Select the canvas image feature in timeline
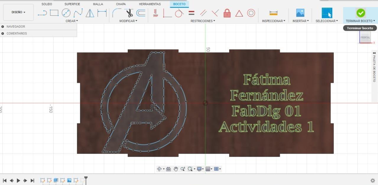 69,180
